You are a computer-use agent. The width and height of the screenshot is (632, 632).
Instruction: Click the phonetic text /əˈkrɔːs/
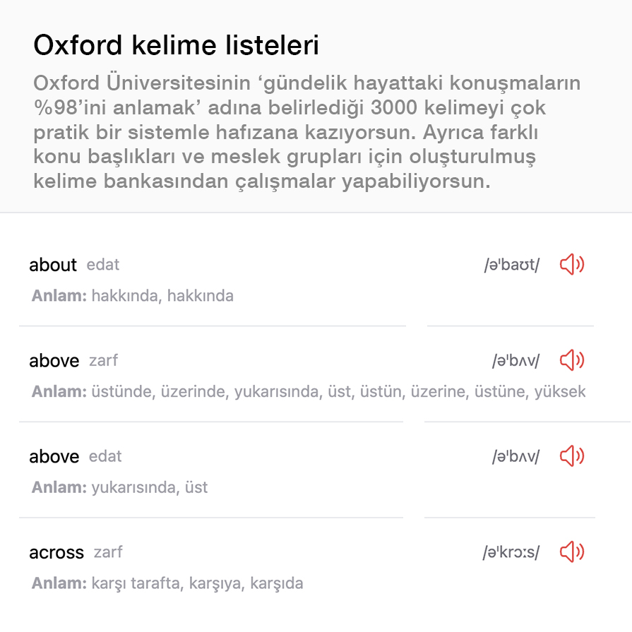(511, 552)
